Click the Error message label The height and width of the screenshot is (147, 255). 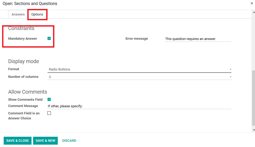pyautogui.click(x=137, y=39)
